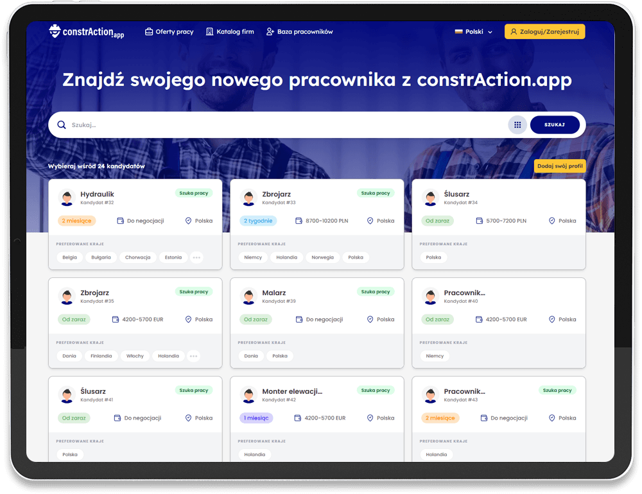Click the candidate #40 avatar icon

pyautogui.click(x=431, y=296)
